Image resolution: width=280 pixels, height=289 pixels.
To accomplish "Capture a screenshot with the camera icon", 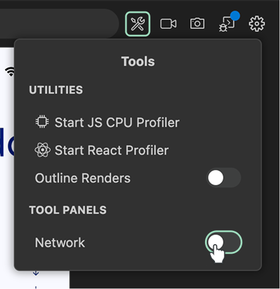I will pyautogui.click(x=197, y=23).
